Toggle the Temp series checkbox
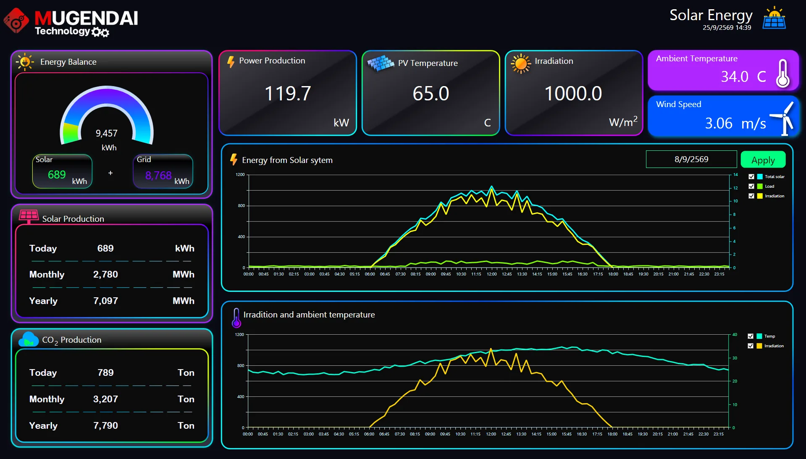 (751, 336)
